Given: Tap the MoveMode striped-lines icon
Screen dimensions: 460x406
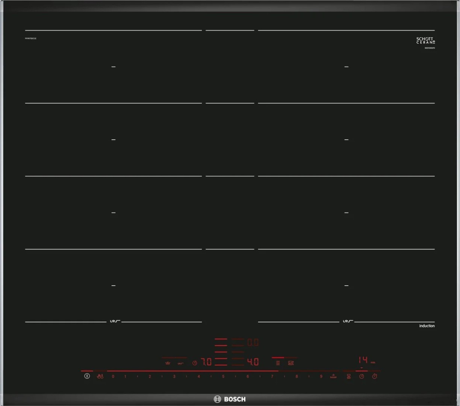Looking at the screenshot, I should click(x=278, y=363).
